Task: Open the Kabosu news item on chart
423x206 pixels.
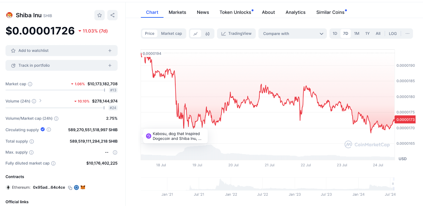Action: pyautogui.click(x=175, y=136)
